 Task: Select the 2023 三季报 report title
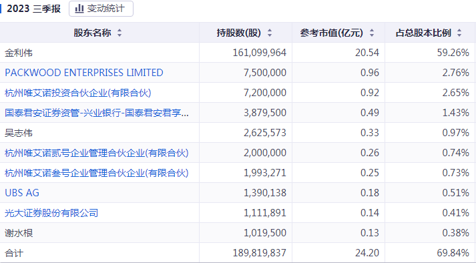point(33,9)
